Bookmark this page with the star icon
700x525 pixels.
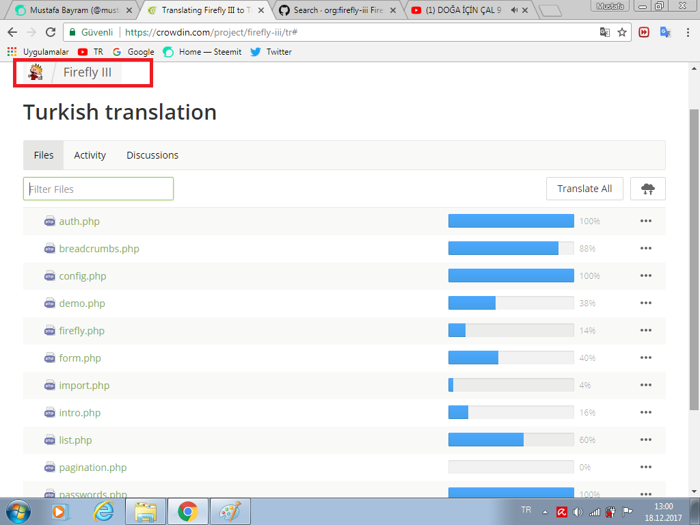click(x=622, y=32)
